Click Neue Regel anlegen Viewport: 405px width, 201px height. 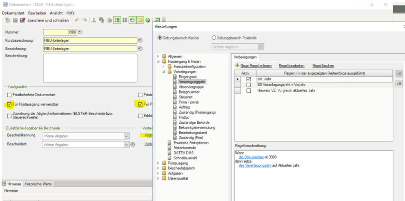coord(256,66)
